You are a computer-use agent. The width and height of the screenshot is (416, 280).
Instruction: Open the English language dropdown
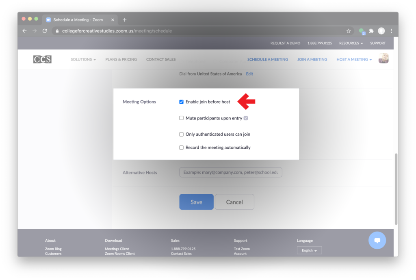coord(309,250)
